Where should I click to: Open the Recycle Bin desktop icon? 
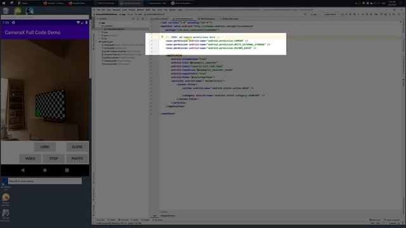coord(6,11)
